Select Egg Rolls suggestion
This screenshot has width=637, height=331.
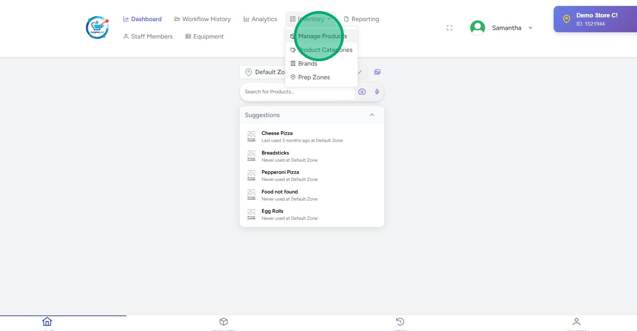point(312,214)
